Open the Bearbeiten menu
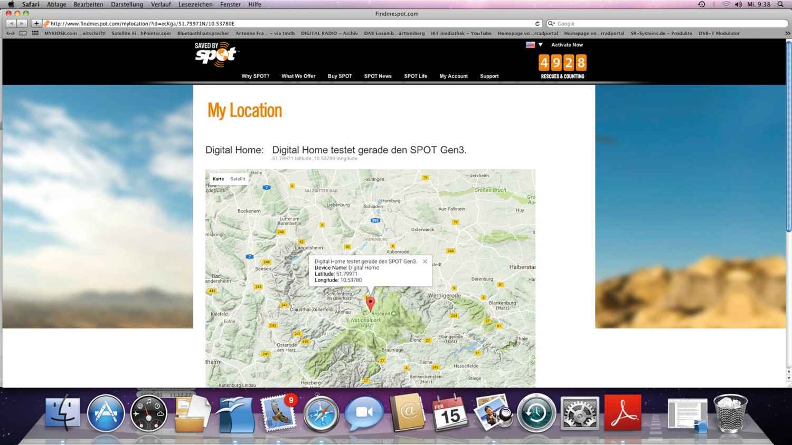The width and height of the screenshot is (792, 445). (x=89, y=4)
